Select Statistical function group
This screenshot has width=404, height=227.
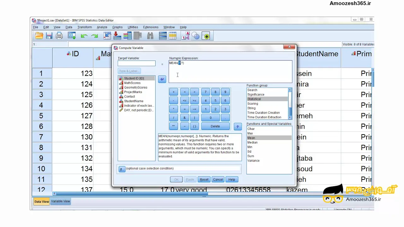(267, 99)
